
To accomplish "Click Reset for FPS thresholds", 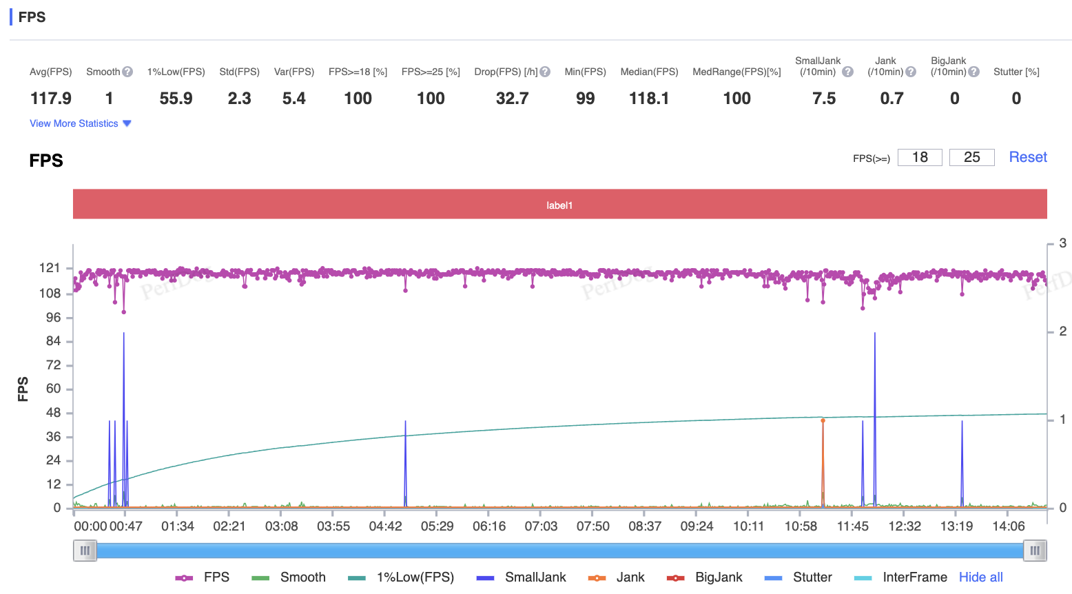I will point(1027,157).
